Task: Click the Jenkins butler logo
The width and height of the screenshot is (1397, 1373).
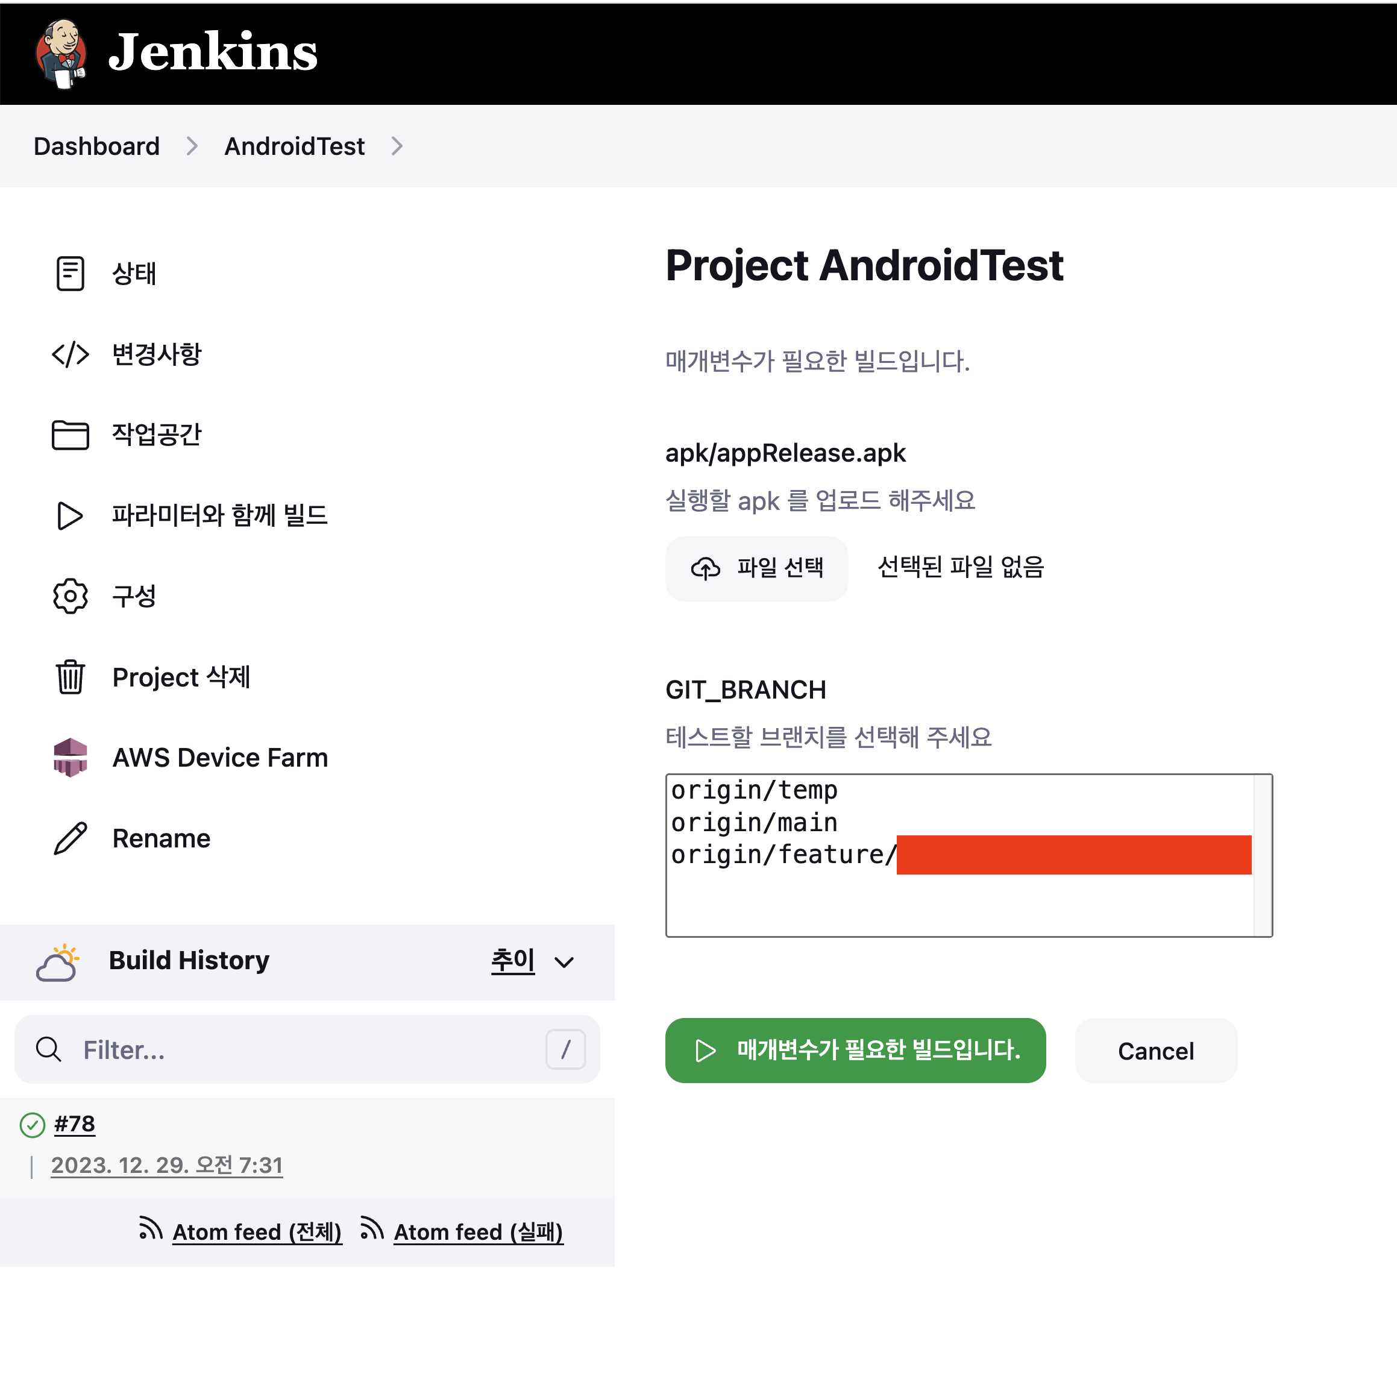Action: tap(62, 54)
